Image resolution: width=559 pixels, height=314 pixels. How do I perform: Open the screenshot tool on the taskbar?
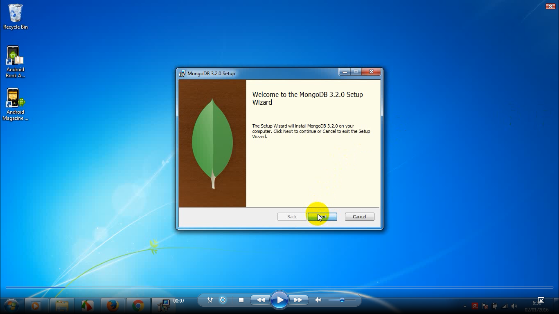[x=87, y=305]
